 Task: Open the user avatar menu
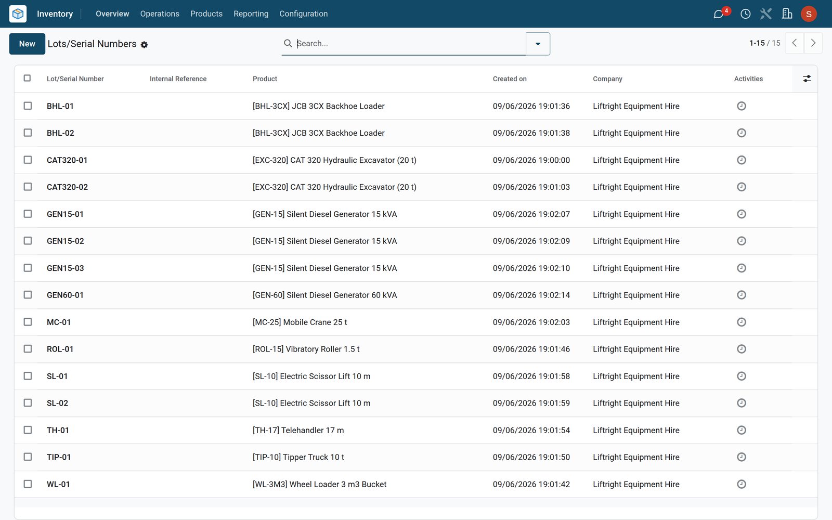point(809,14)
